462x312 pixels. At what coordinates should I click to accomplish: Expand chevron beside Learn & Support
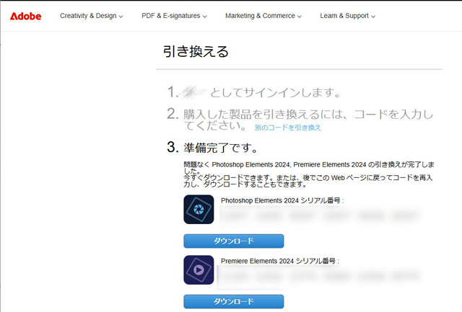[373, 17]
